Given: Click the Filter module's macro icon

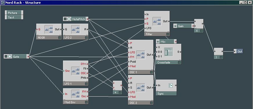Looking at the screenshot, I should click(157, 21).
